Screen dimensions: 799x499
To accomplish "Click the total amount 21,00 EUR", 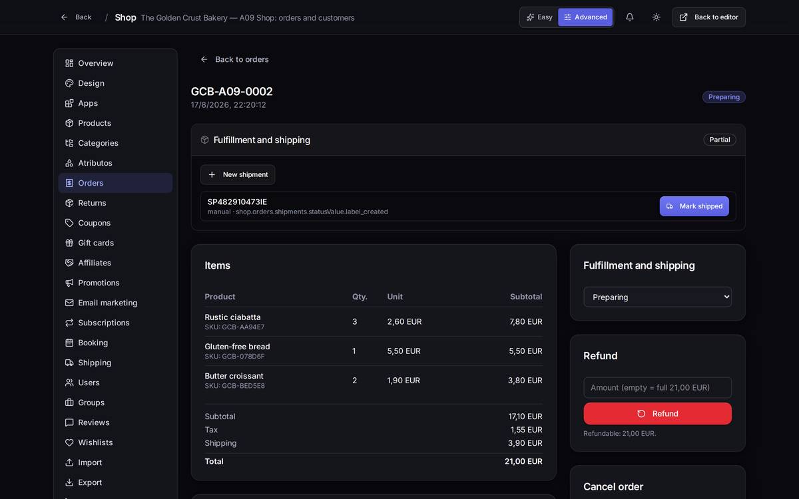I will (523, 461).
